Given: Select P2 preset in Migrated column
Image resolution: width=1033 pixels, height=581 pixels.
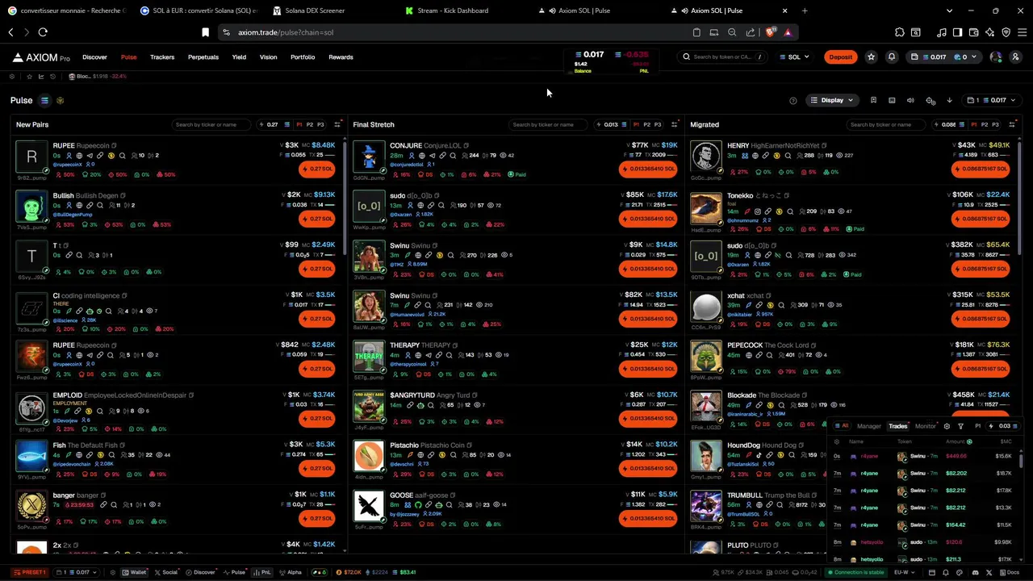Looking at the screenshot, I should tap(984, 125).
